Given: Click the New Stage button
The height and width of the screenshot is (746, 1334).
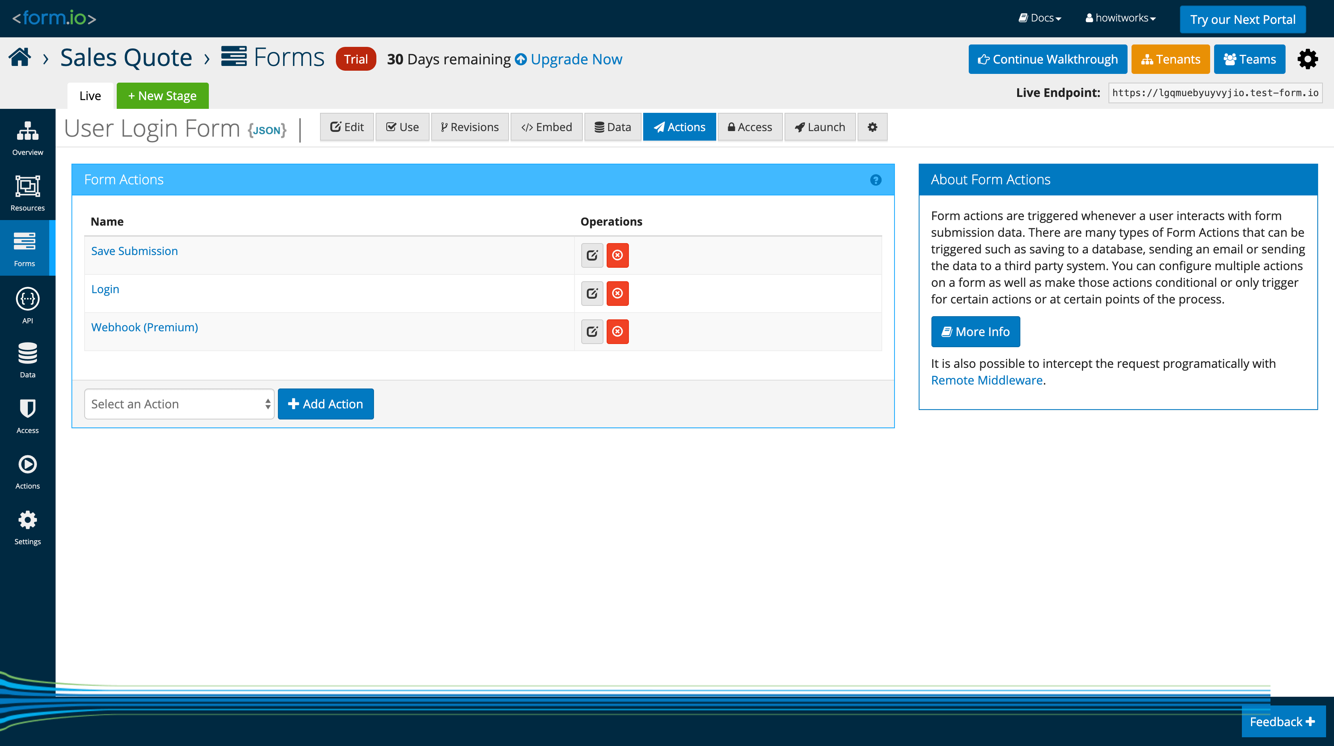Looking at the screenshot, I should [x=162, y=96].
